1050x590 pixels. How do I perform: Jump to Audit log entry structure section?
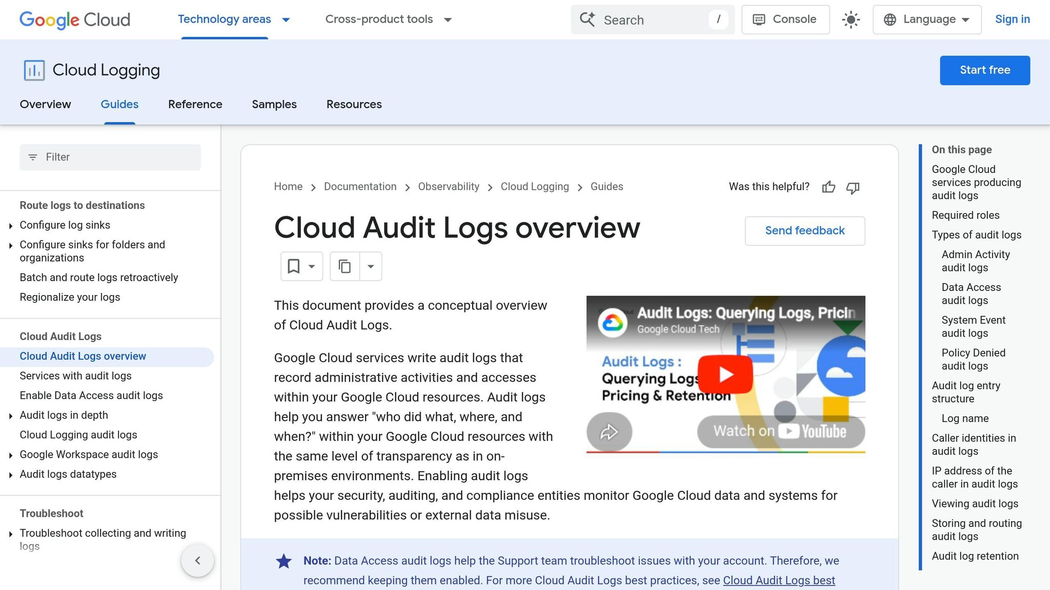coord(966,392)
